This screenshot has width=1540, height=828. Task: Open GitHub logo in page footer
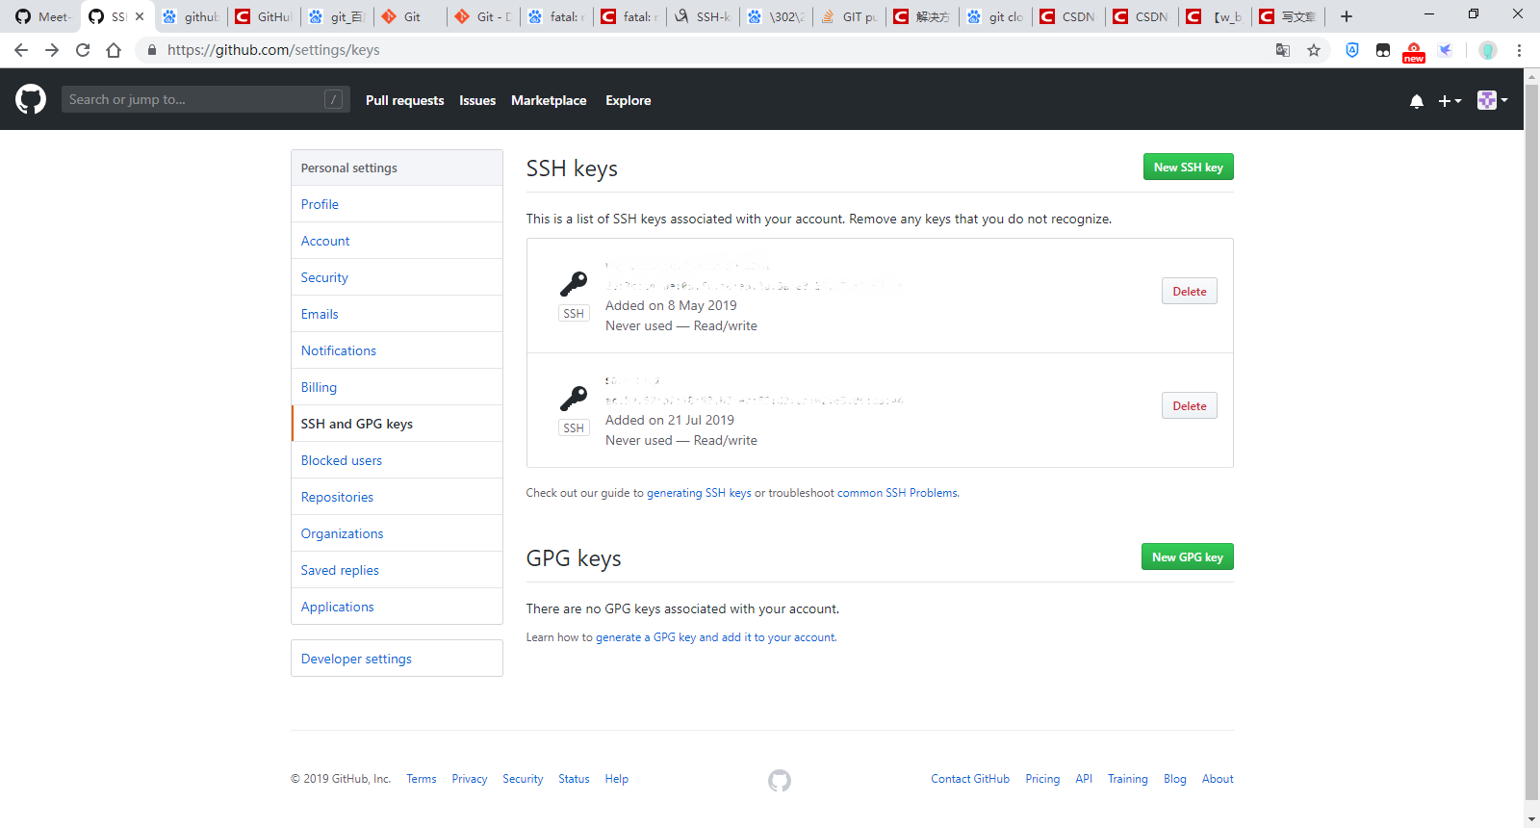[x=780, y=780]
